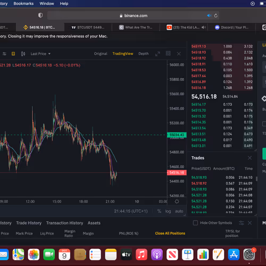
Task: Open the Trade History tab
Action: pos(29,223)
